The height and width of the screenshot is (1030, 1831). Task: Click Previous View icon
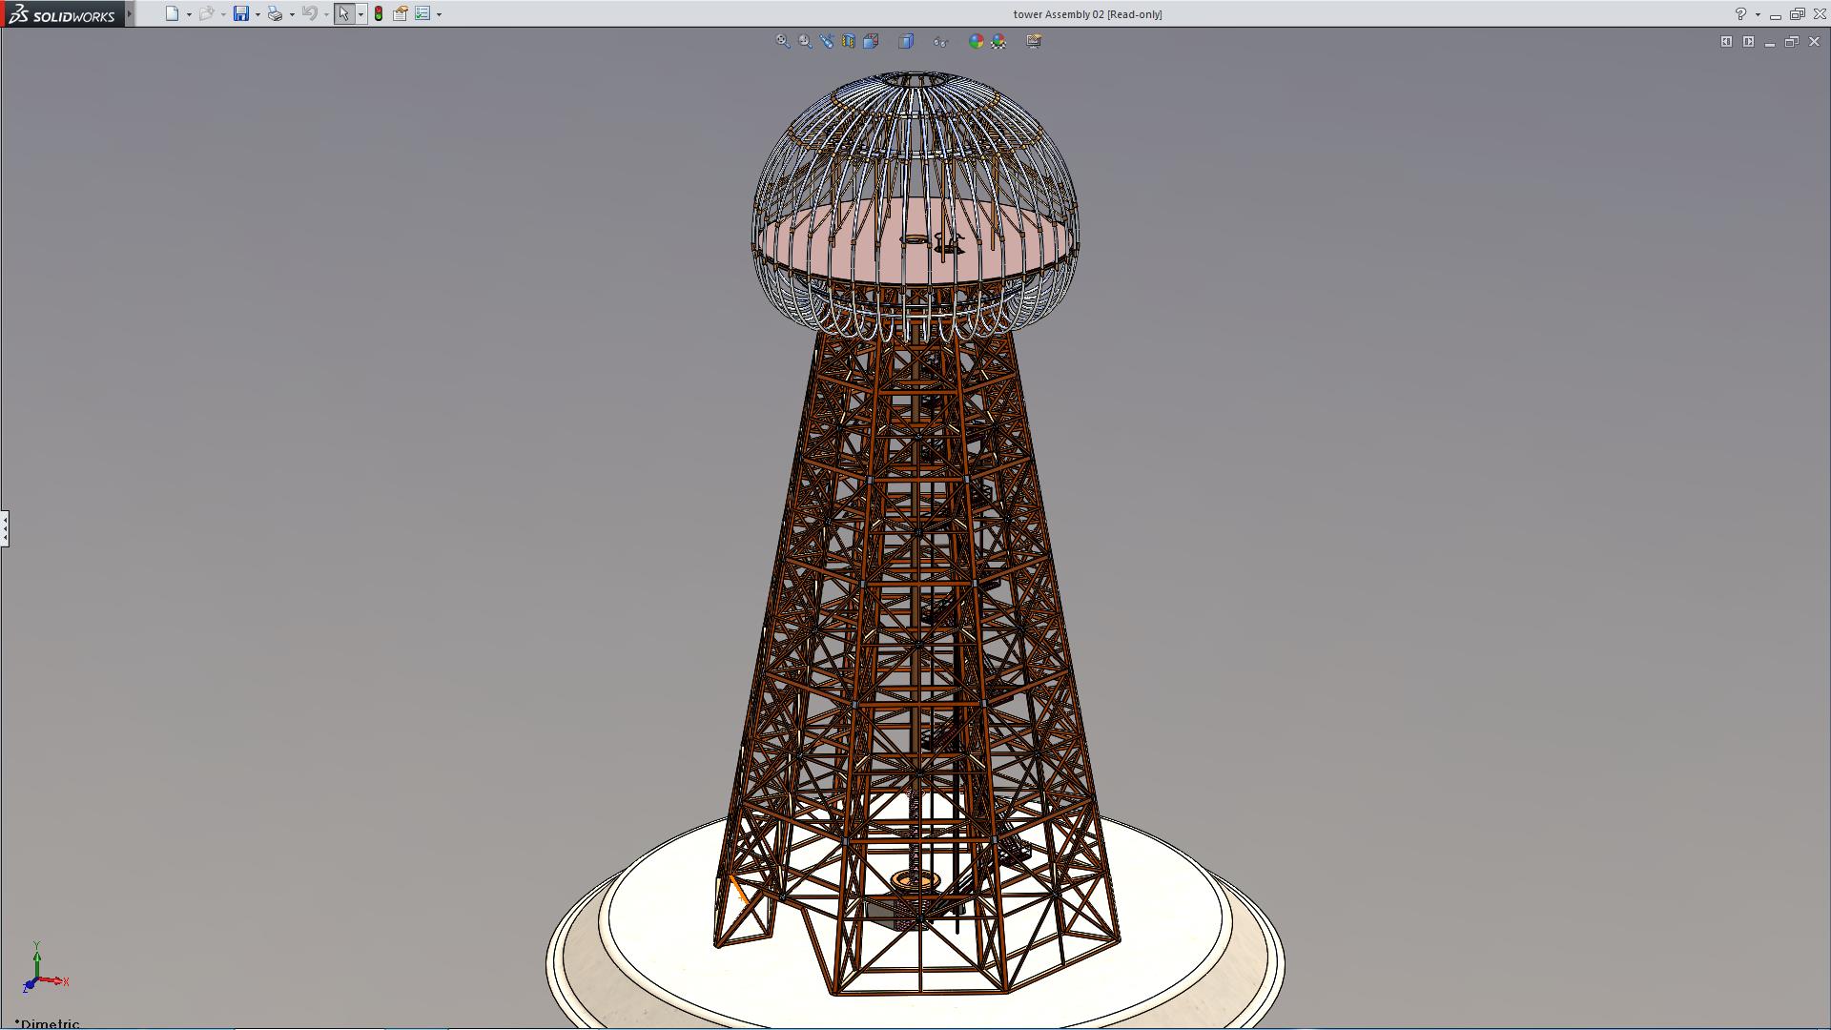click(827, 41)
